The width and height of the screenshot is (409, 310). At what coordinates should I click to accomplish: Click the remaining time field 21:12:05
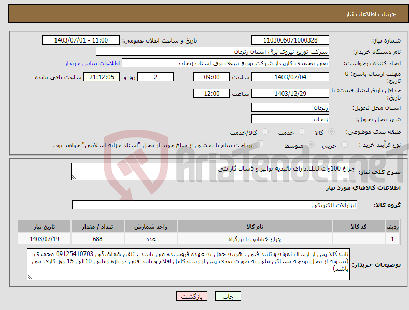pyautogui.click(x=102, y=77)
